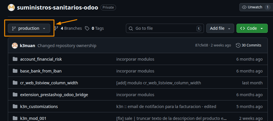Open commit hash 87cfe08
This screenshot has height=121, width=273.
click(x=202, y=45)
